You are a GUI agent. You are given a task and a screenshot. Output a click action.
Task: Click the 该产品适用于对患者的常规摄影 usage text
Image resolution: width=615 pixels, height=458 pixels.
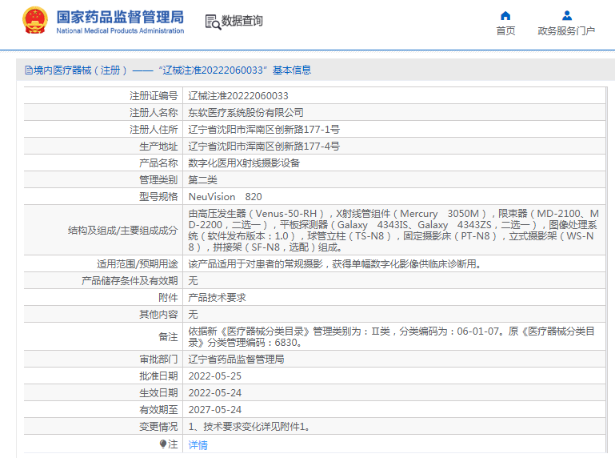[334, 264]
